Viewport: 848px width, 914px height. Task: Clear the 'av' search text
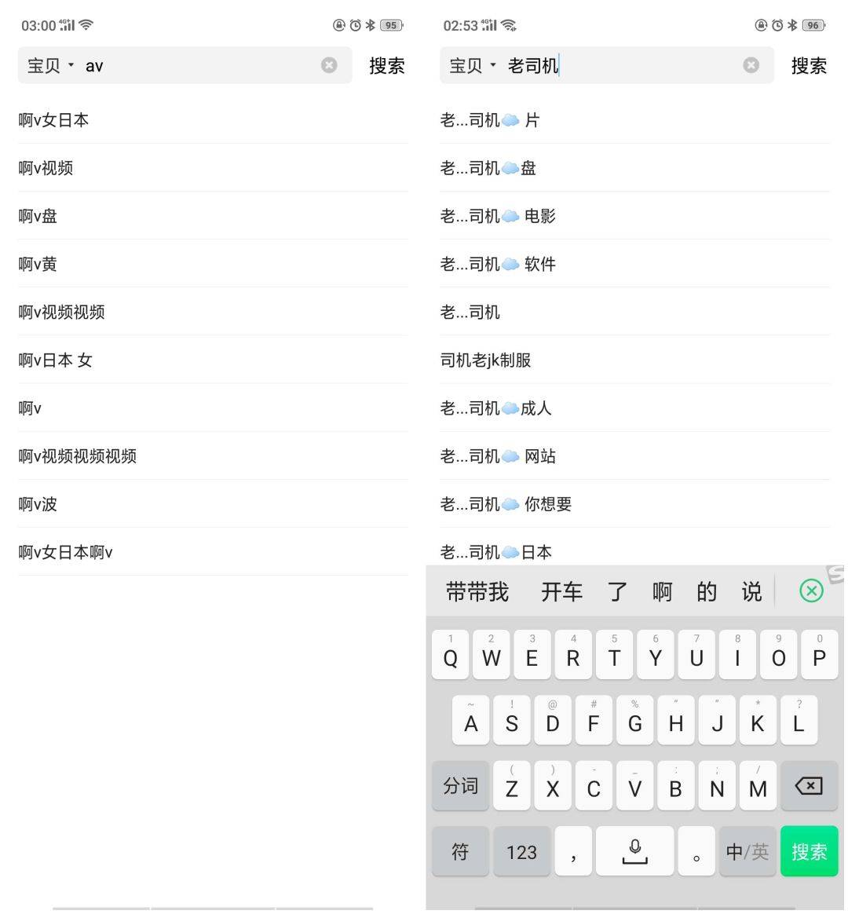[x=329, y=65]
